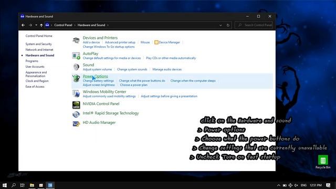Open Task View from the taskbar

click(x=22, y=185)
